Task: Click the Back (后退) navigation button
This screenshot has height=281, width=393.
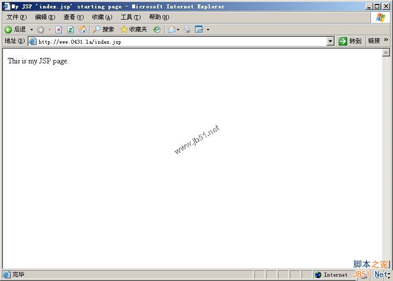Action: click(15, 29)
